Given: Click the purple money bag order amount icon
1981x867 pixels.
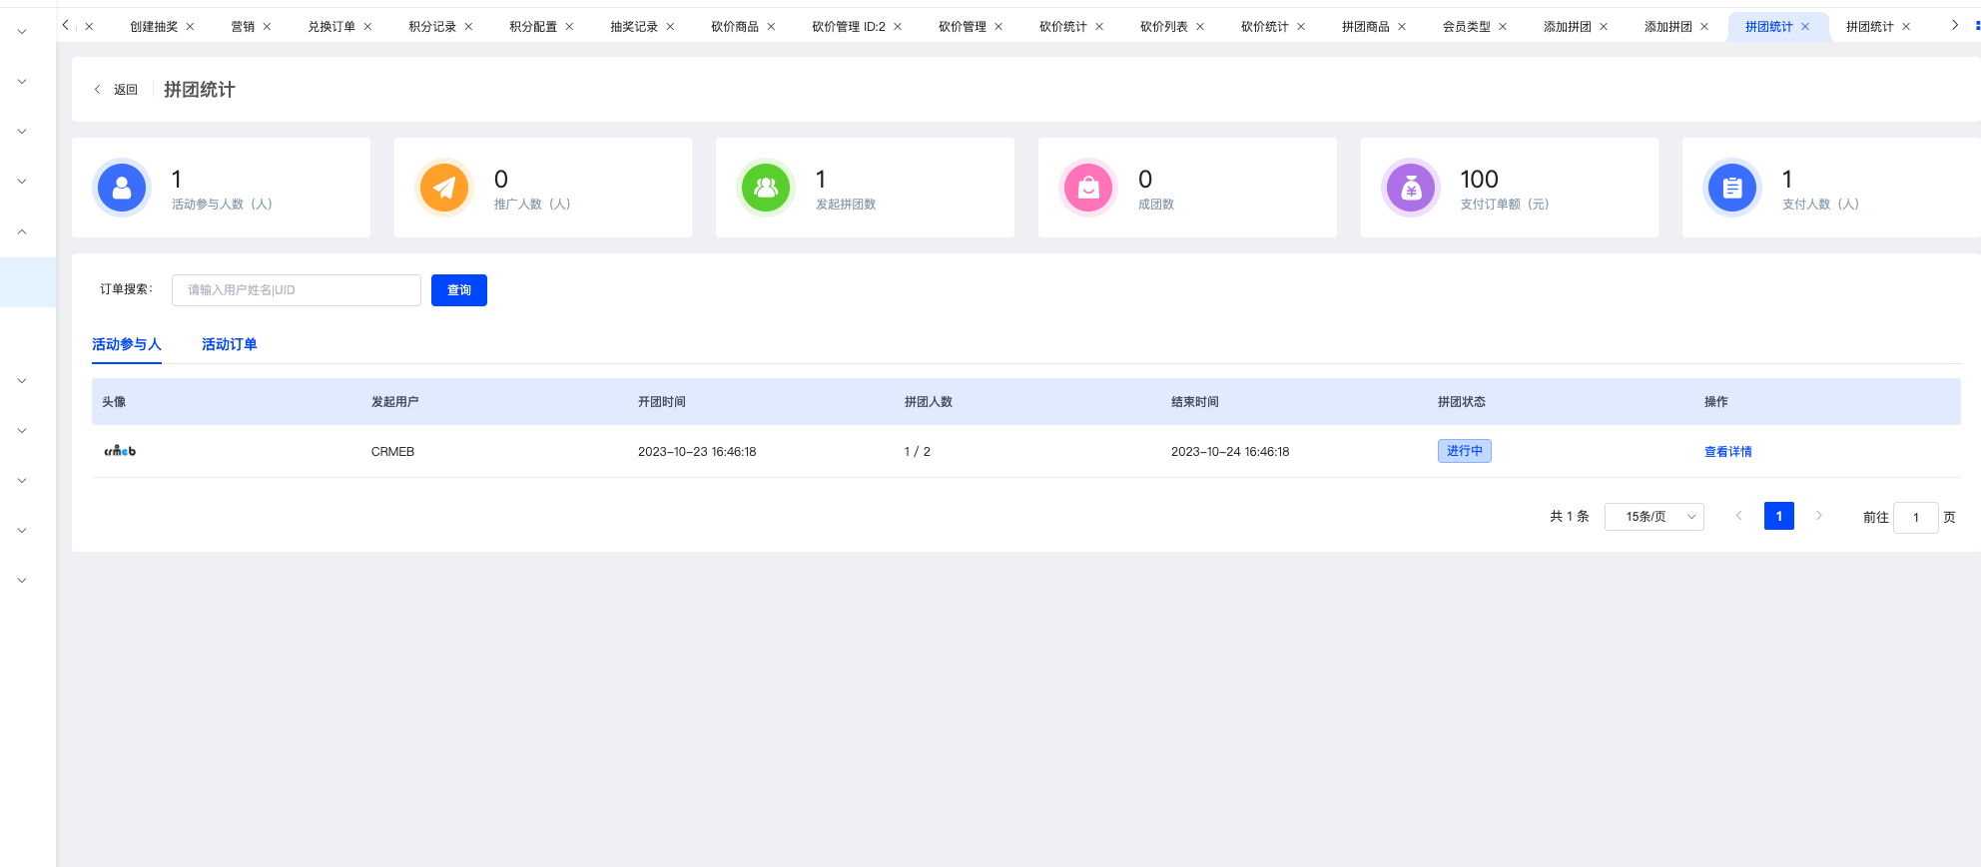Looking at the screenshot, I should tap(1411, 188).
